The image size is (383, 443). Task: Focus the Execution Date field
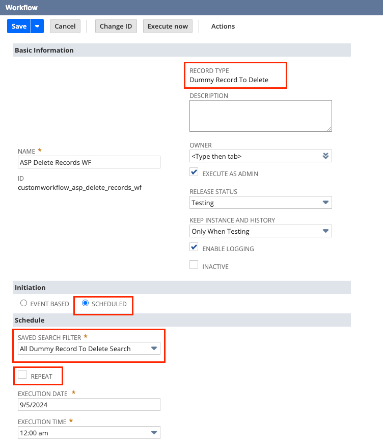pyautogui.click(x=89, y=405)
